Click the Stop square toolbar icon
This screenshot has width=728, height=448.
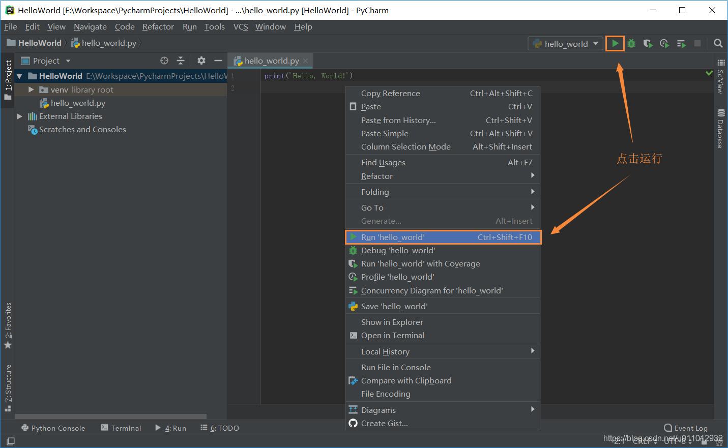(x=697, y=43)
